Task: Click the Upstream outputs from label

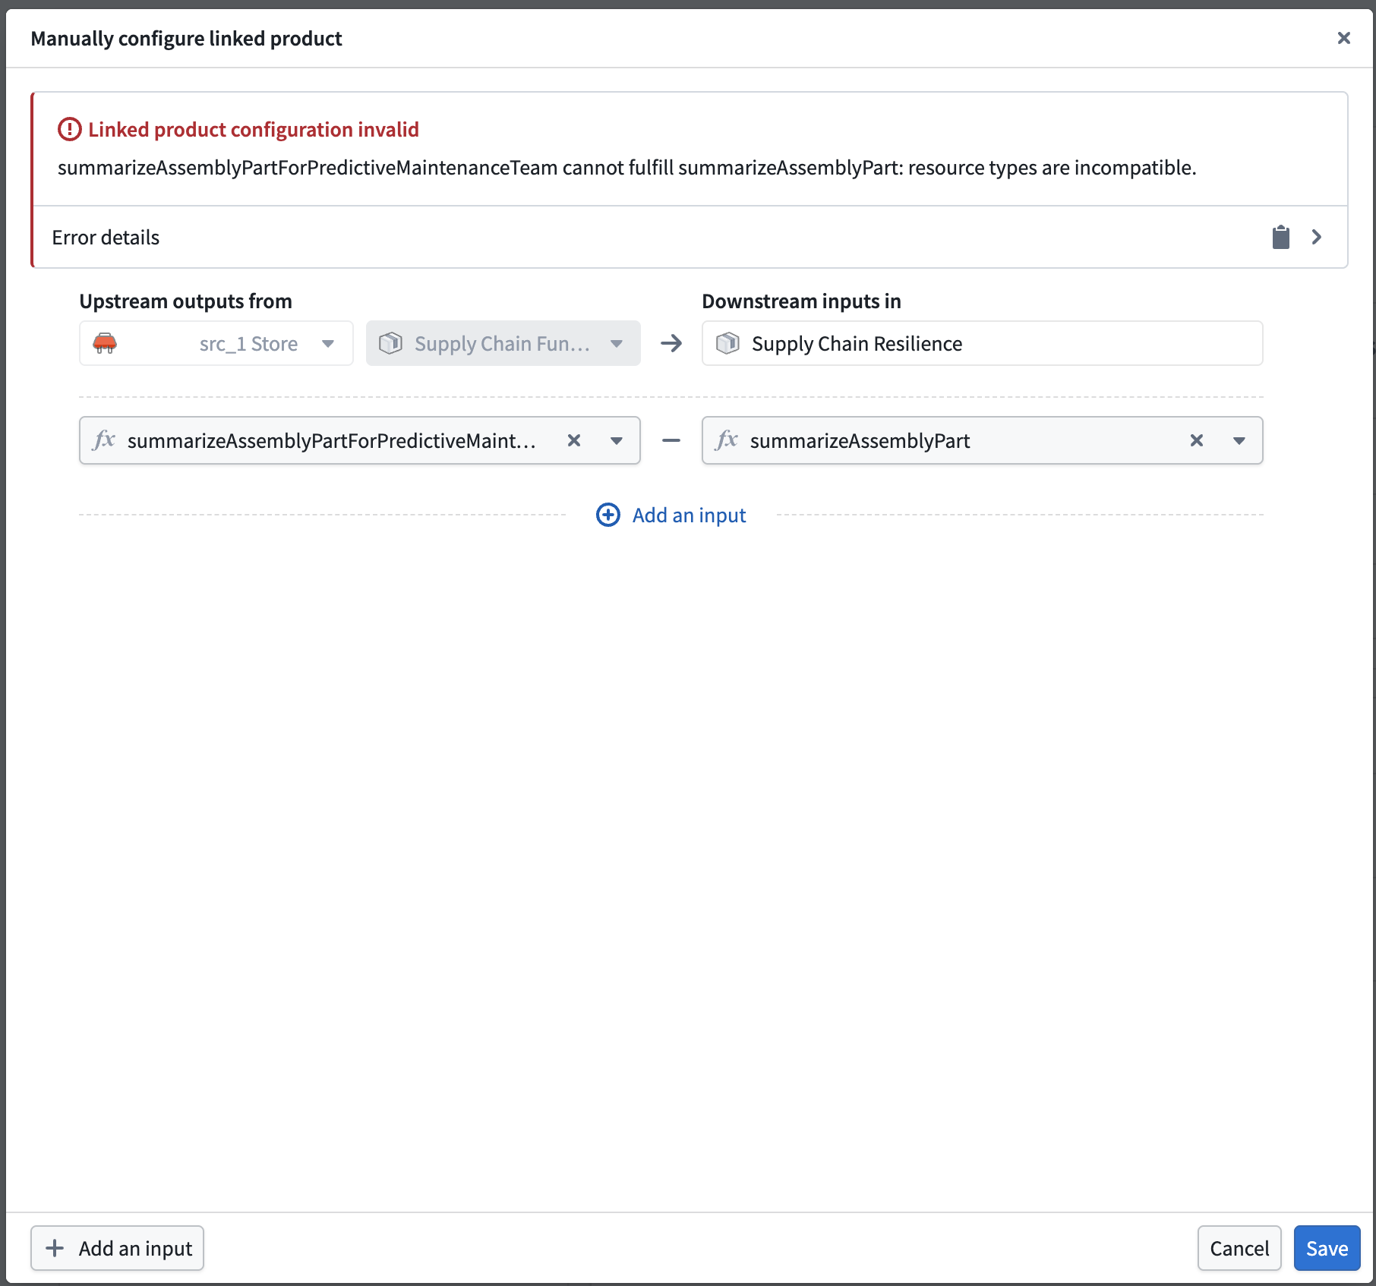Action: click(186, 301)
